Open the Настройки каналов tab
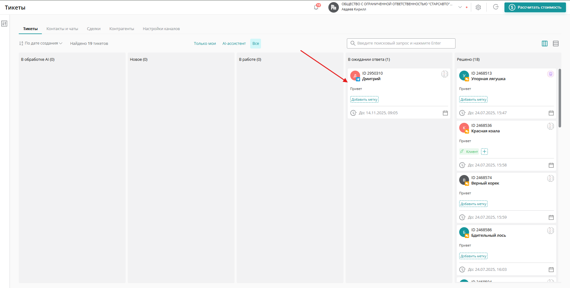Image resolution: width=570 pixels, height=288 pixels. 161,29
